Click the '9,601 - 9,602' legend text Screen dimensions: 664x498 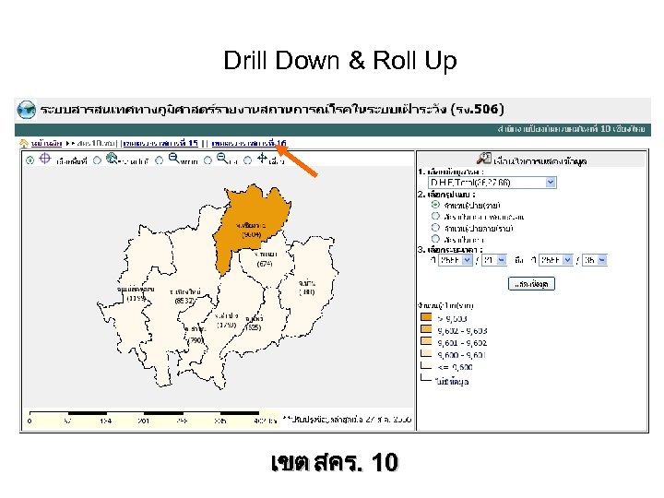point(462,342)
